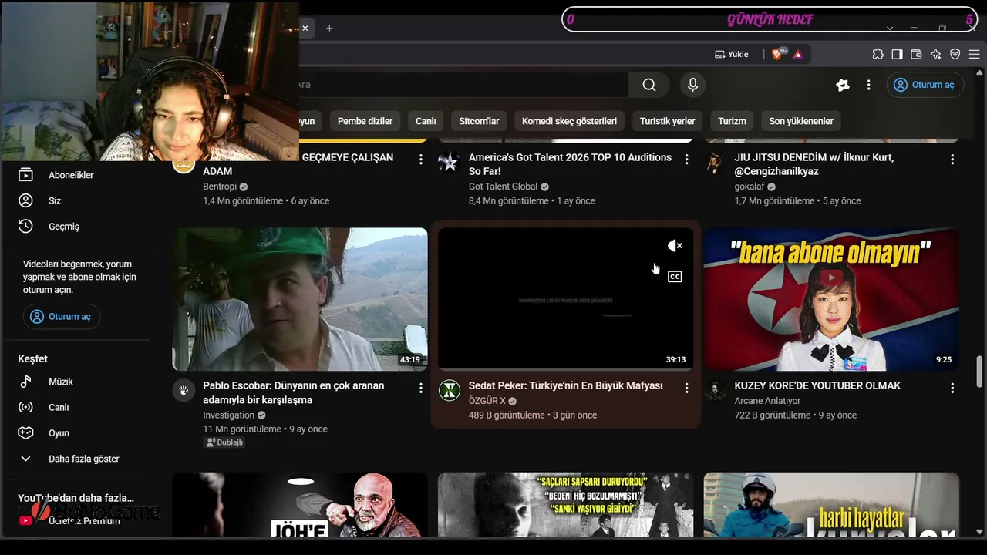Open the title "America's Got Talent 2026 TOP 10 Auditions"

tap(570, 164)
